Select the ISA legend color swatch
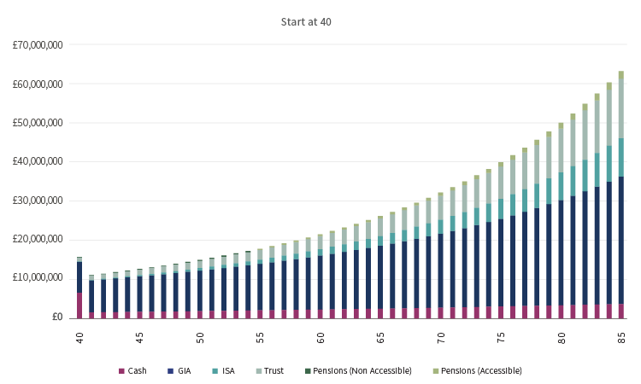This screenshot has width=641, height=384. pos(215,371)
